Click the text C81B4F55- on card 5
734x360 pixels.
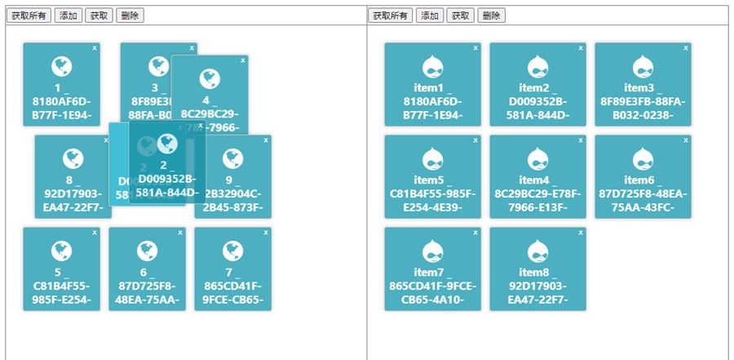[62, 287]
